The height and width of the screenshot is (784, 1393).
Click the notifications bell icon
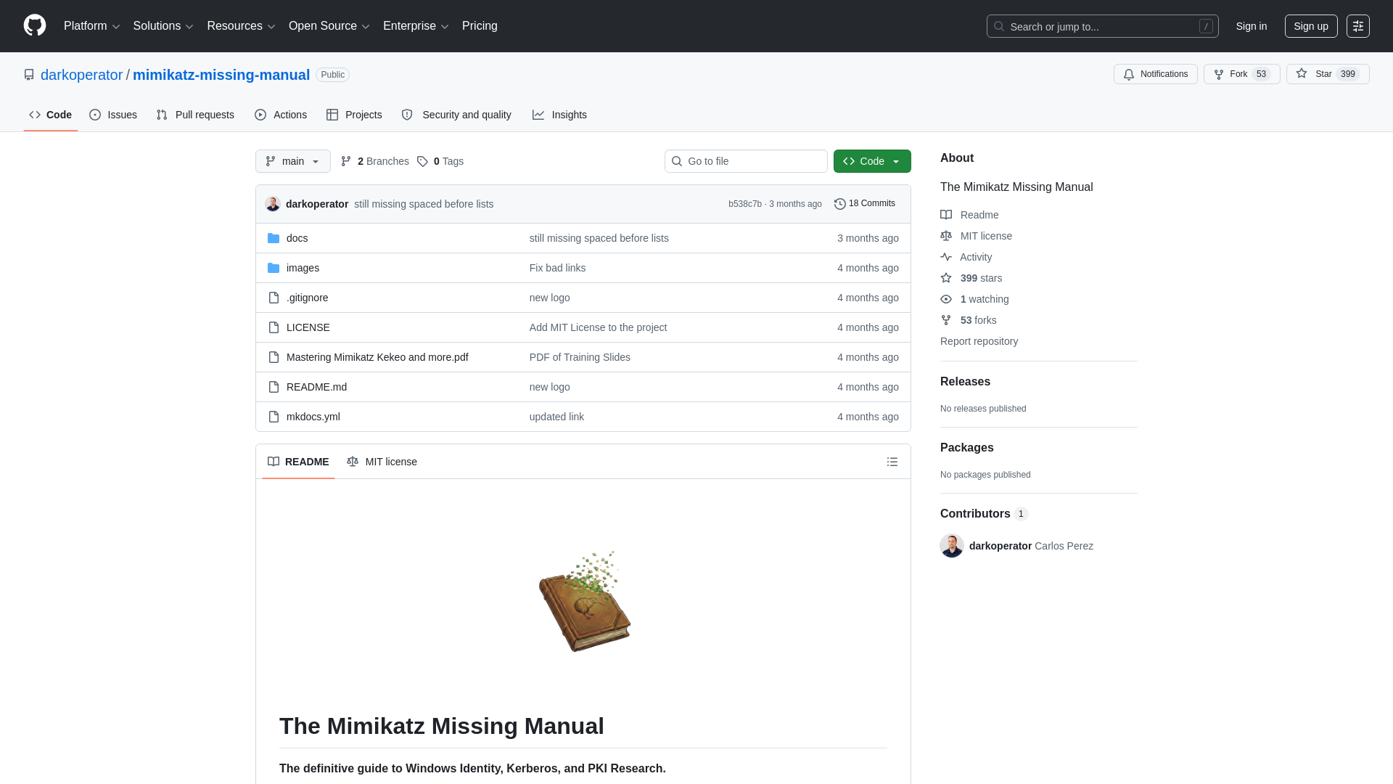tap(1129, 74)
